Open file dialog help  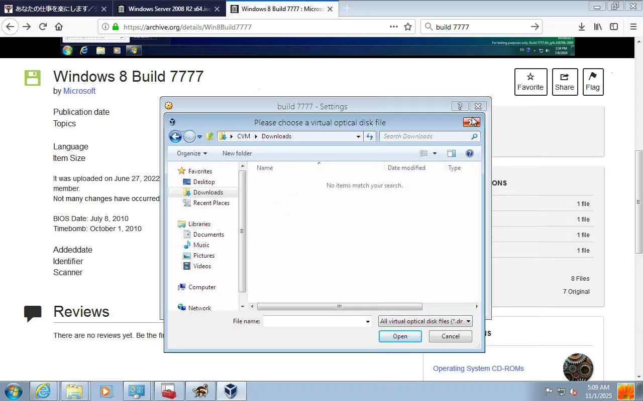pos(470,153)
